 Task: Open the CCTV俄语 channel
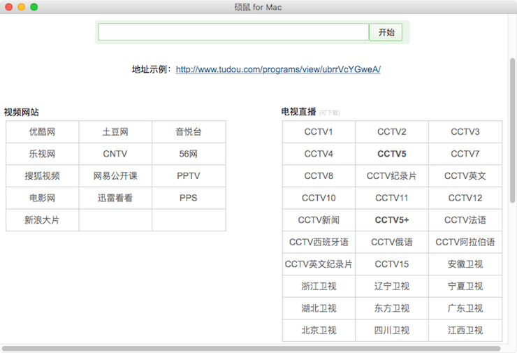tap(392, 242)
